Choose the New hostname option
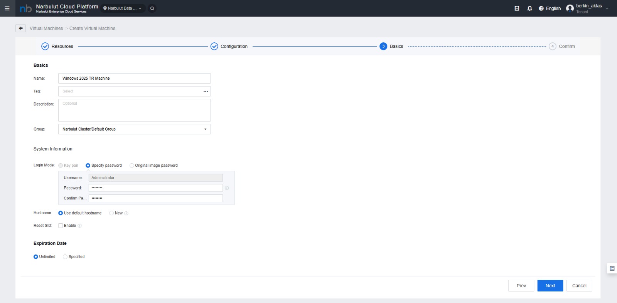 pos(111,213)
